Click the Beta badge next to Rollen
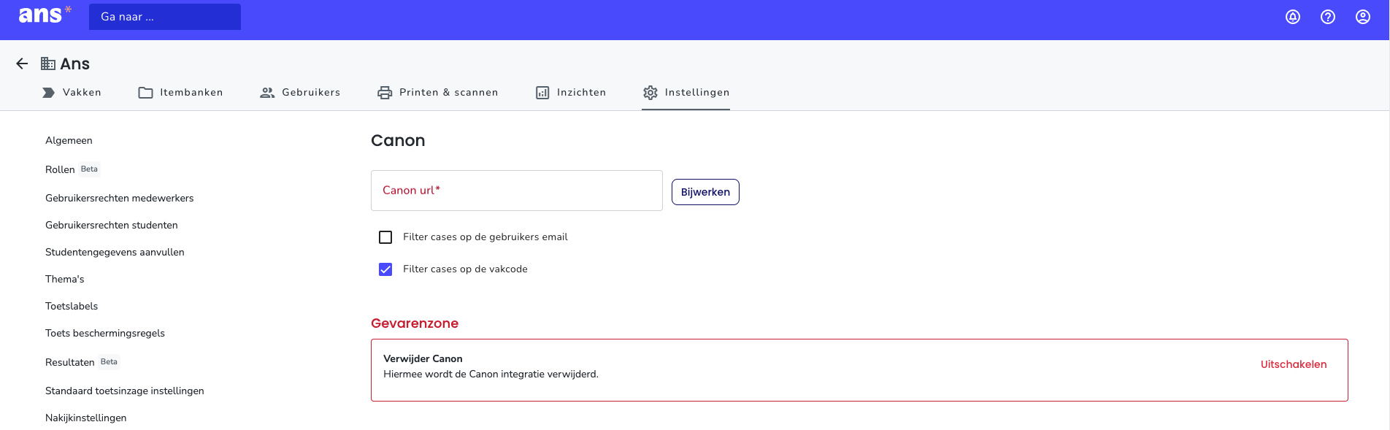1390x430 pixels. (89, 169)
